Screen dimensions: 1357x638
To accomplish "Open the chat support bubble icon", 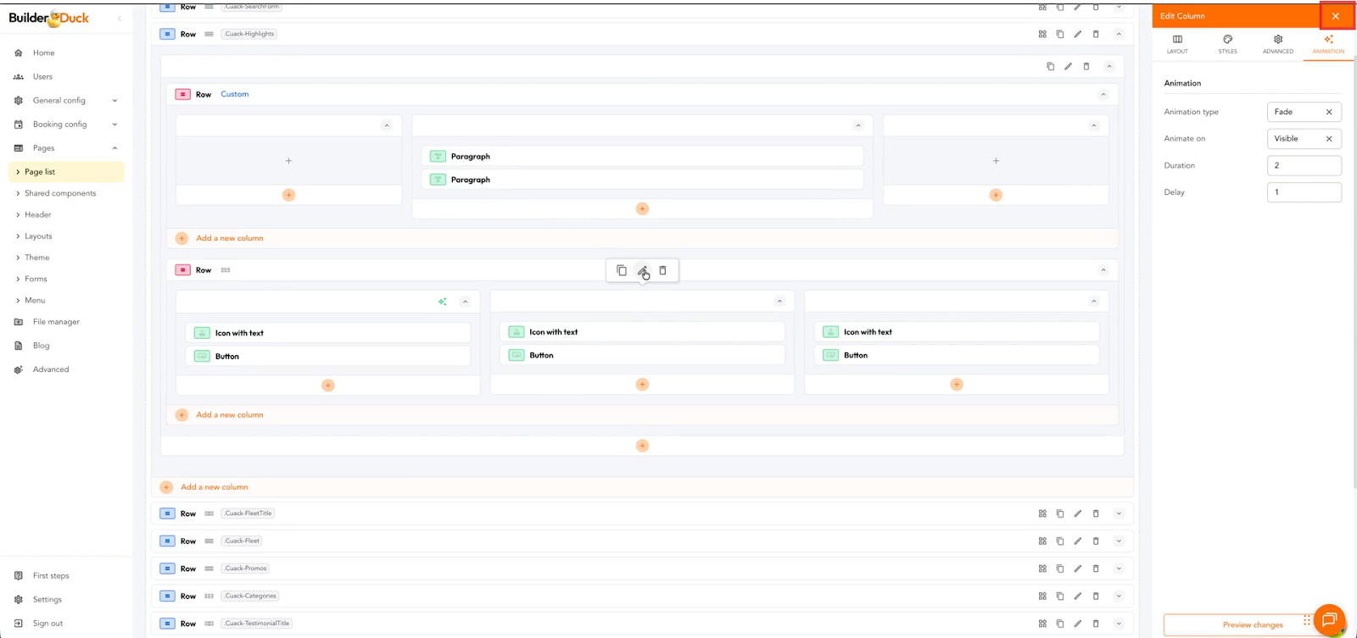I will [1328, 620].
